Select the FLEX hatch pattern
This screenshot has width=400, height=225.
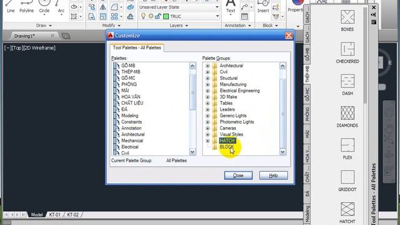347,149
